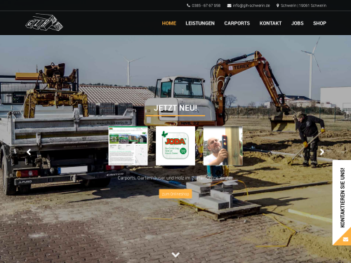Click the down chevron below the slider

[x=175, y=255]
